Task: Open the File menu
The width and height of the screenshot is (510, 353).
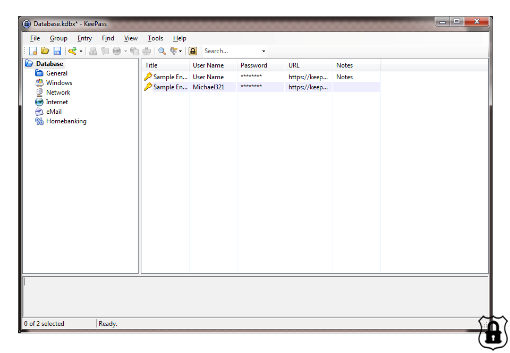Action: (35, 38)
